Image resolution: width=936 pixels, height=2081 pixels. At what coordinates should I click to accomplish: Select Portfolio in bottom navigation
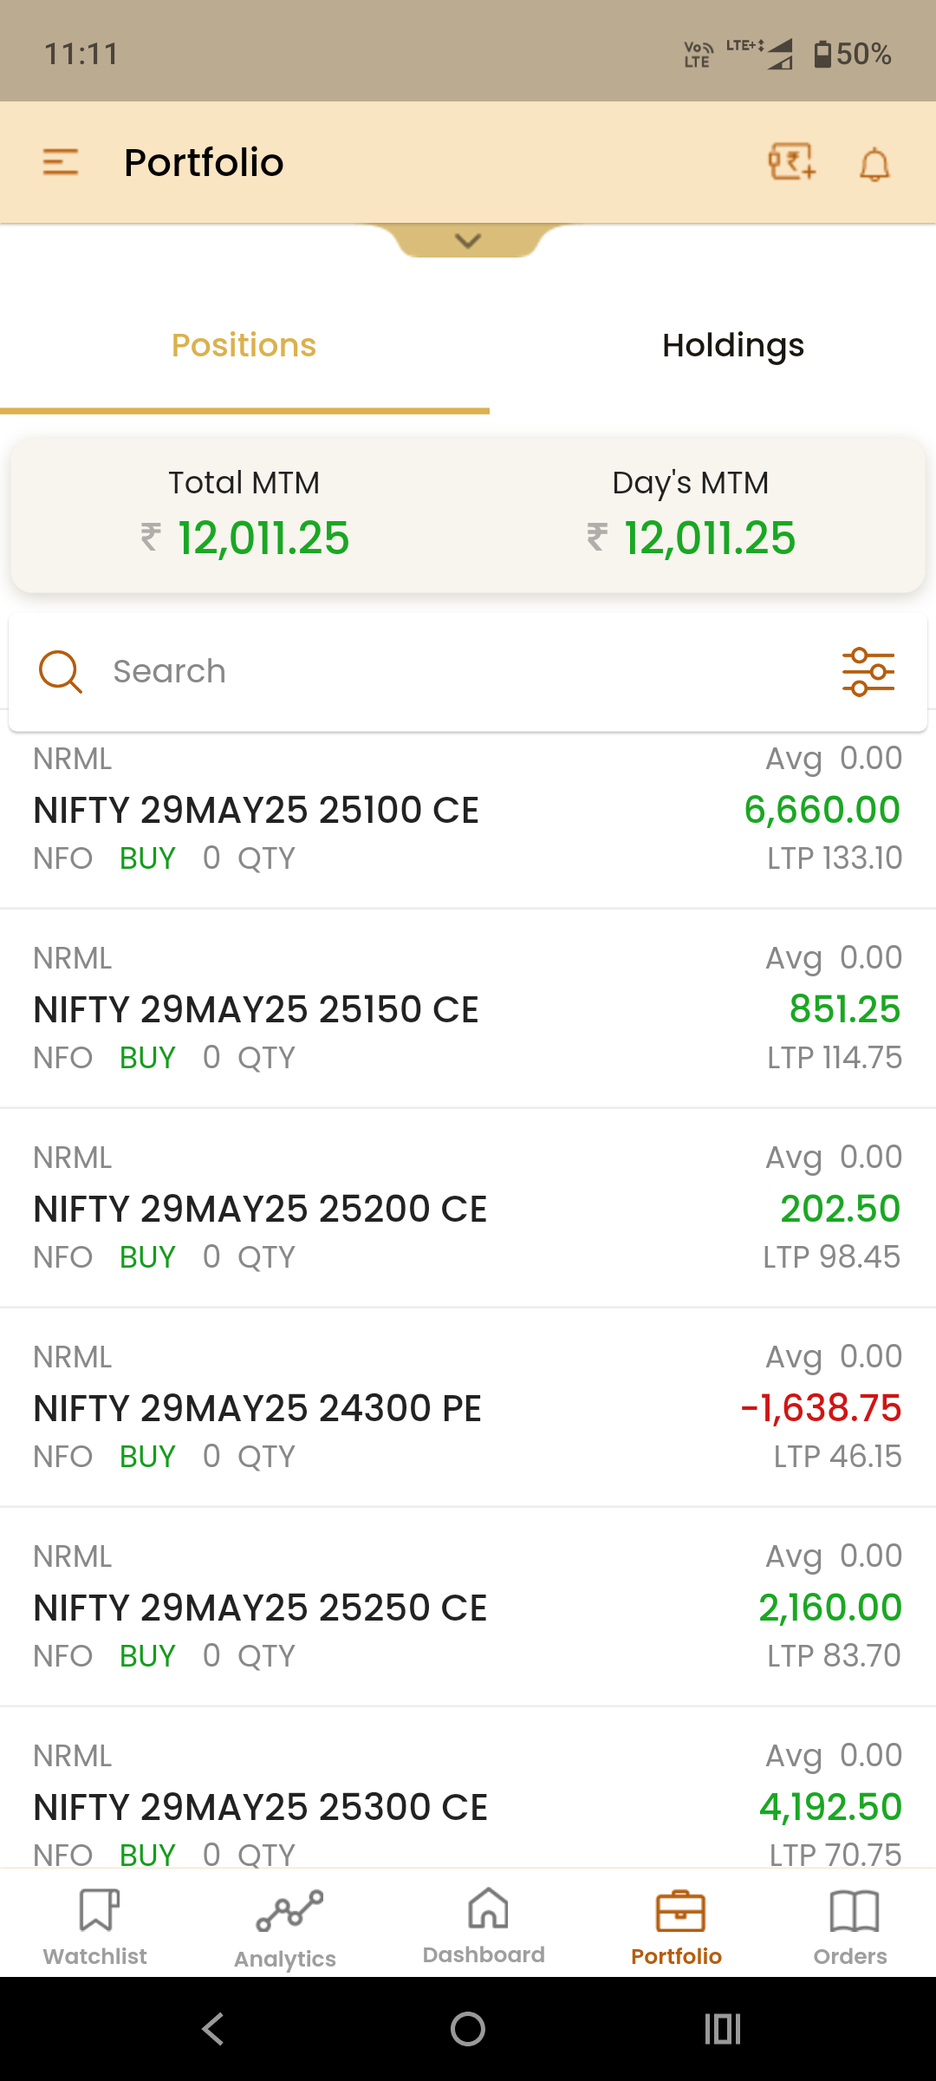[677, 1927]
